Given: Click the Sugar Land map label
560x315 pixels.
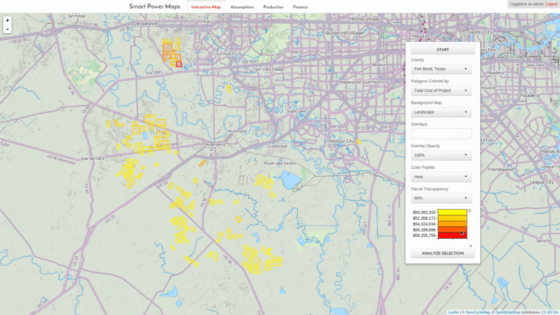Looking at the screenshot, I should click(296, 111).
